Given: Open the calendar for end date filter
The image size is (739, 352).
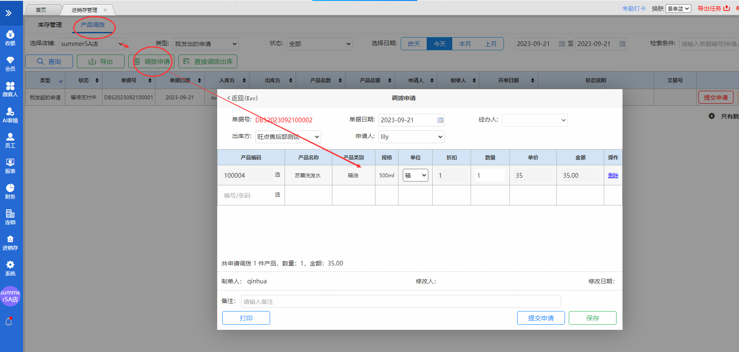Looking at the screenshot, I should pos(622,44).
